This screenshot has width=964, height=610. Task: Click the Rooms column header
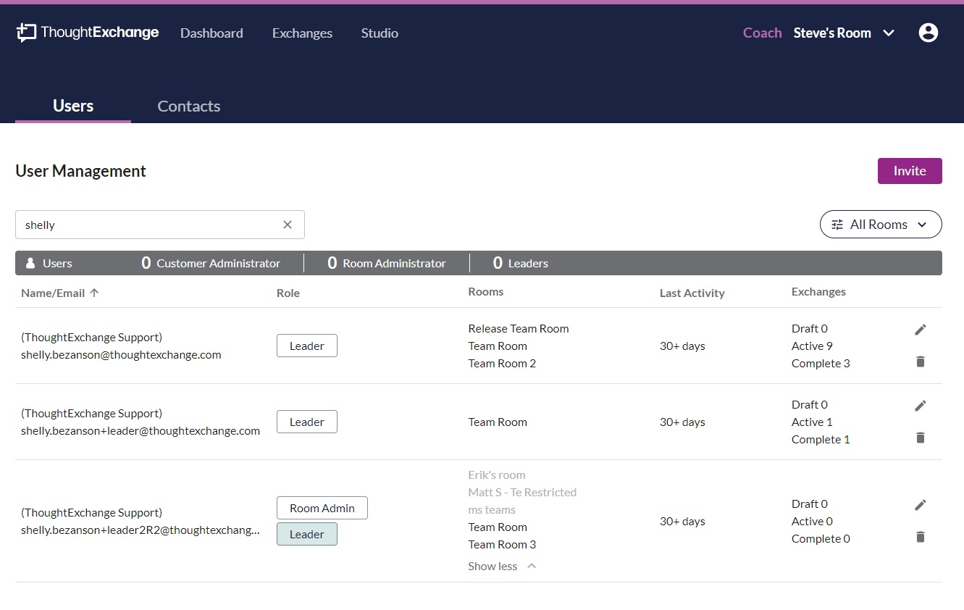[x=486, y=291]
